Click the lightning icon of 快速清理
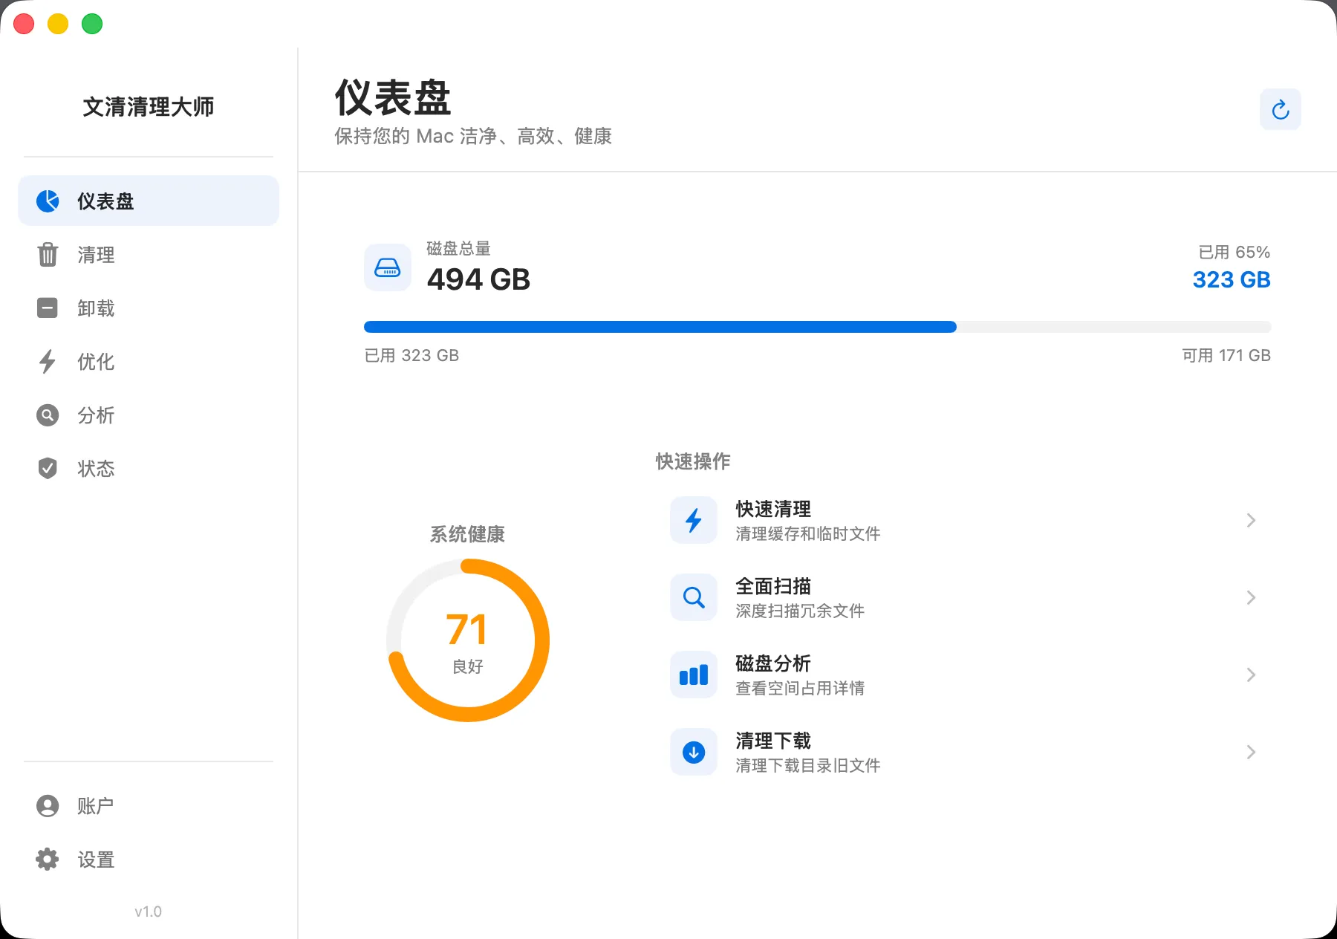 694,520
